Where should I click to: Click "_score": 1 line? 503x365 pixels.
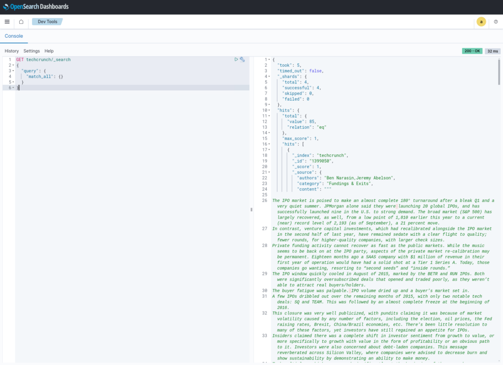click(307, 167)
